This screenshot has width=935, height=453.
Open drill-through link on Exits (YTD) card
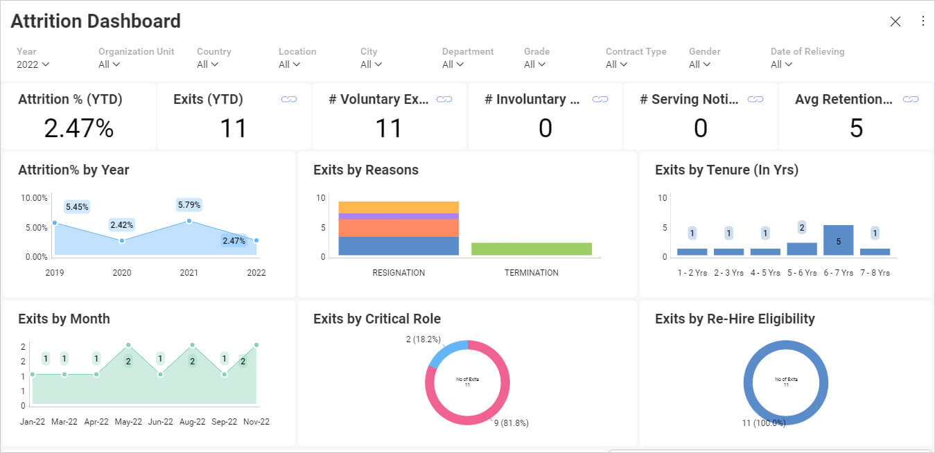click(x=289, y=99)
